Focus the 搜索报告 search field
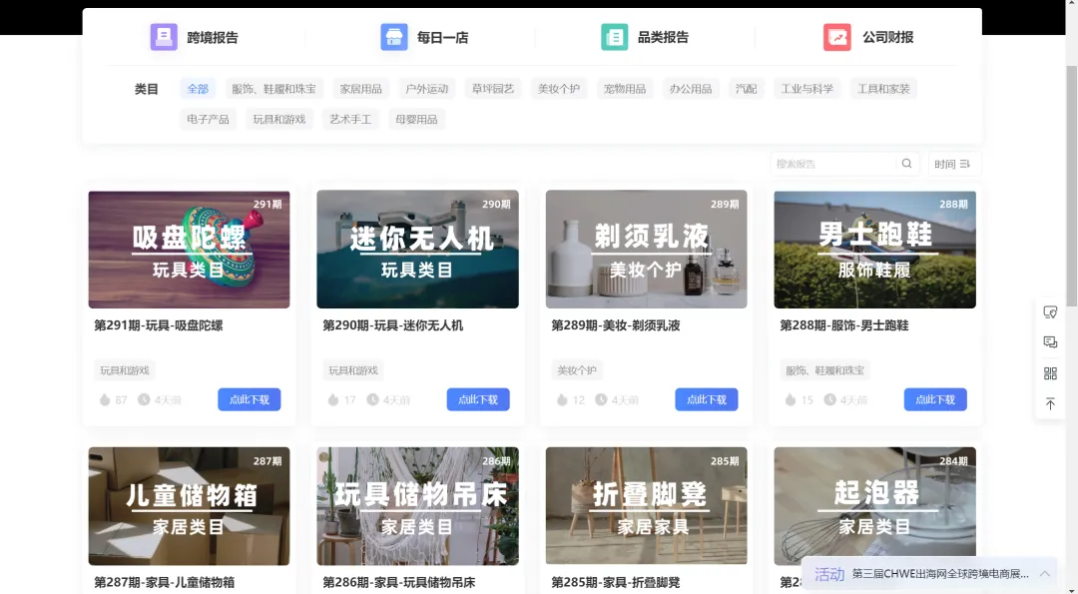1078x594 pixels. pyautogui.click(x=835, y=164)
